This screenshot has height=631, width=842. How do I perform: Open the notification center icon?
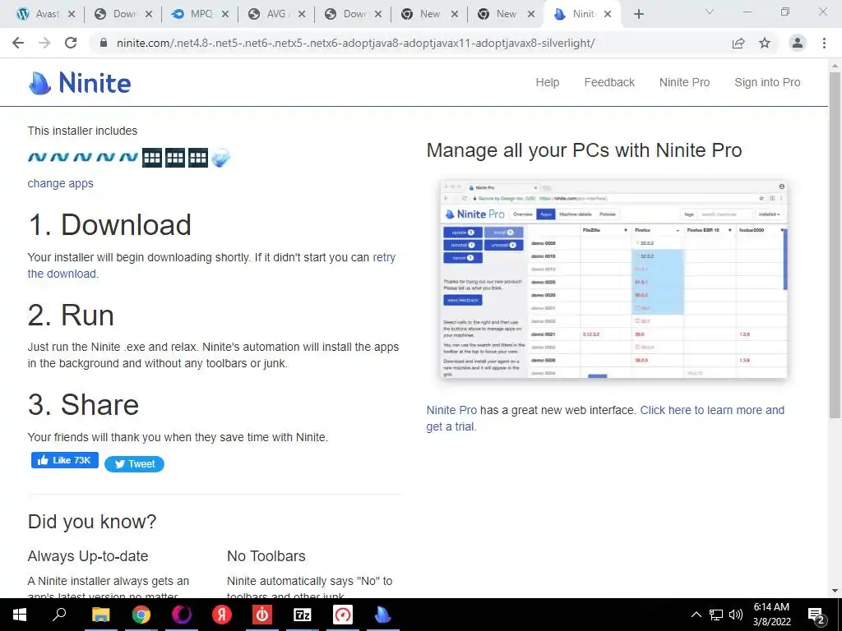click(817, 615)
